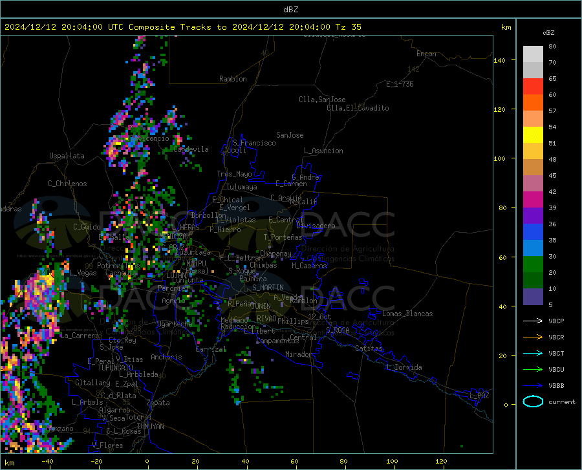
Task: Click the S_Francisco map label
Action: pyautogui.click(x=254, y=143)
